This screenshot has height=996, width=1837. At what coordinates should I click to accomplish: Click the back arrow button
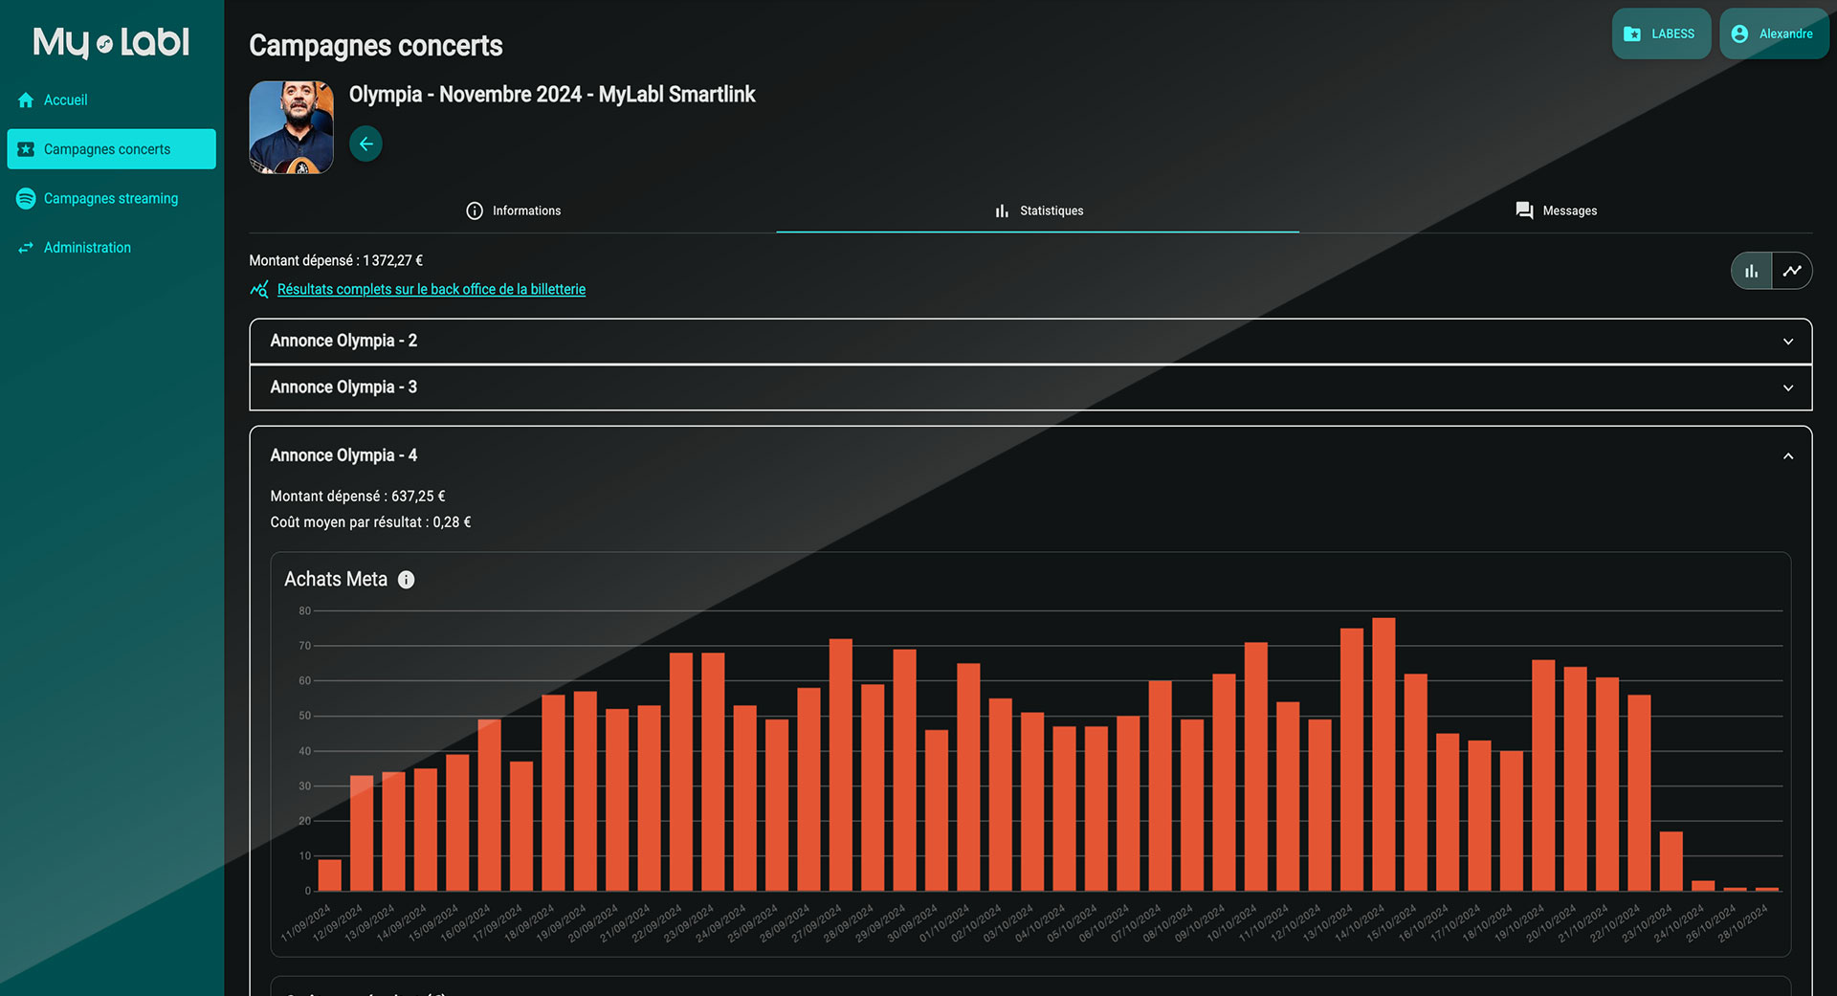(365, 144)
